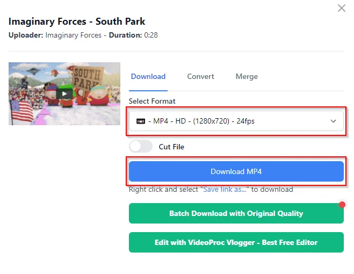Play the South Park video thumbnail
354x274 pixels.
tap(64, 93)
